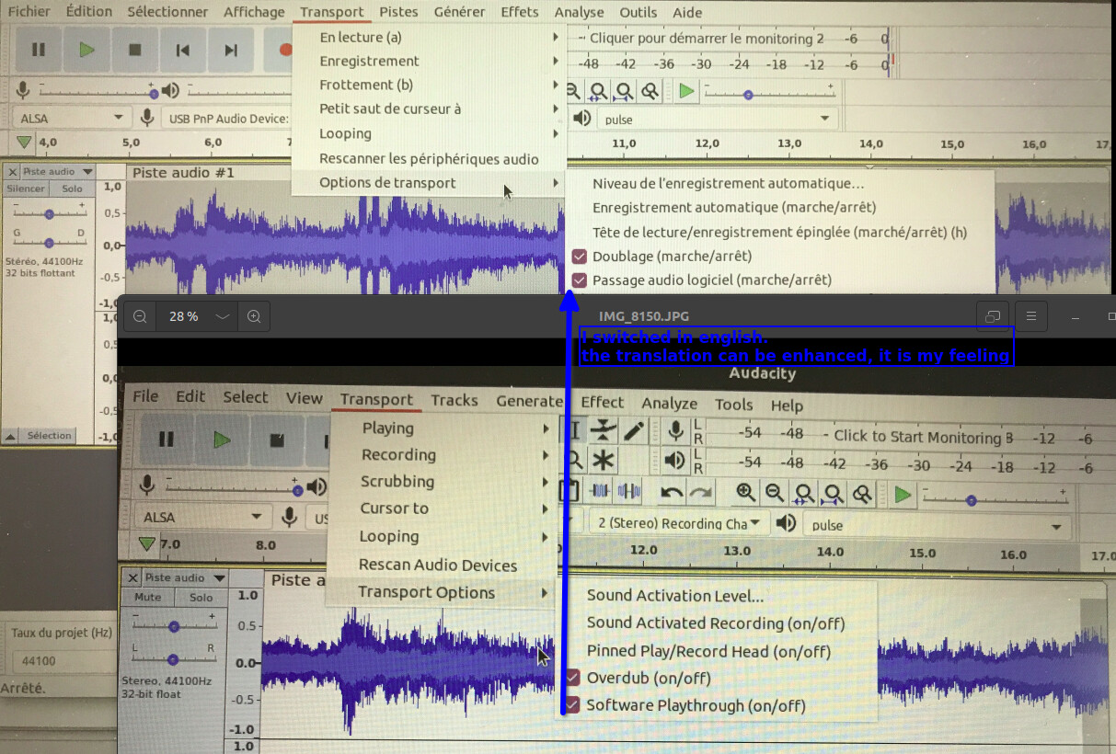Zoom in using the image viewer header
The width and height of the screenshot is (1116, 754).
click(x=254, y=316)
